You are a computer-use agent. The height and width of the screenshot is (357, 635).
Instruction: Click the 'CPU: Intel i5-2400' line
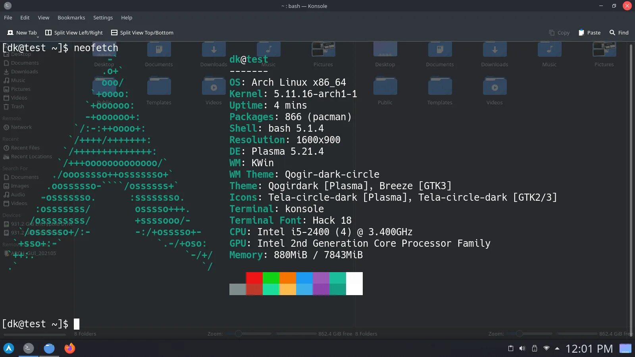click(321, 232)
